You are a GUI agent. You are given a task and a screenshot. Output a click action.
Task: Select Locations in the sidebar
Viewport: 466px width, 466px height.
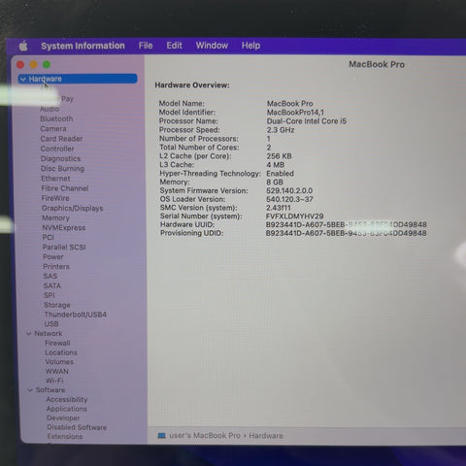[x=61, y=352]
